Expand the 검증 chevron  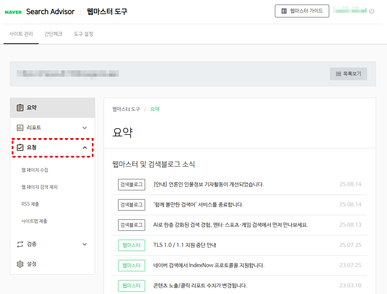pos(85,244)
